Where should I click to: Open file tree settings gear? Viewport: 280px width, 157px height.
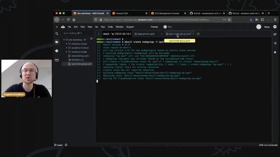coord(91,38)
